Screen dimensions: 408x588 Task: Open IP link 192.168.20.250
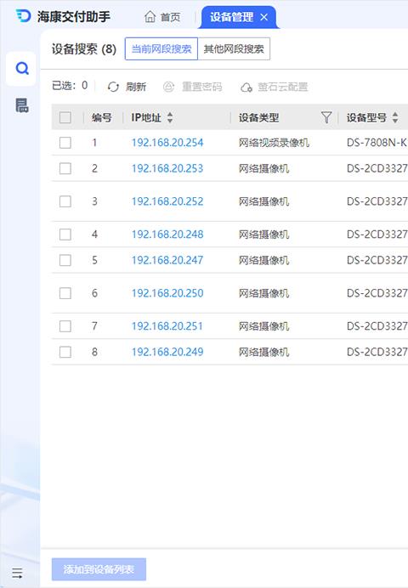(x=167, y=293)
